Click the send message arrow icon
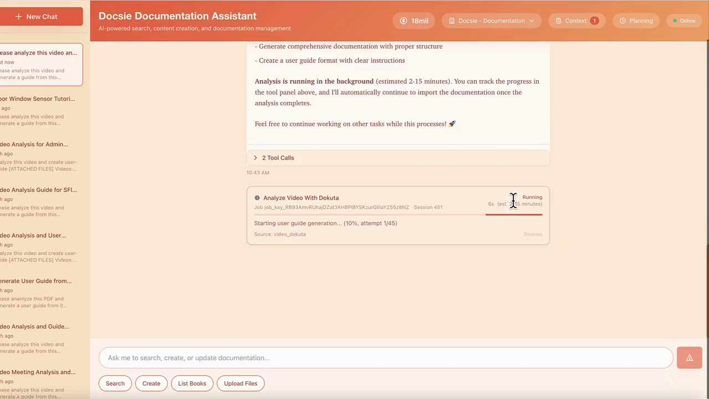Viewport: 709px width, 399px height. coord(689,357)
